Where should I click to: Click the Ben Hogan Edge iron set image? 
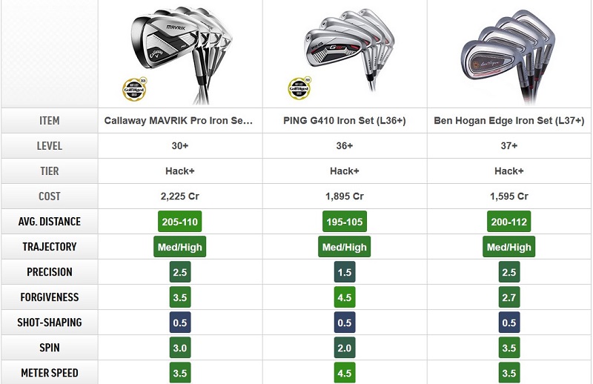pos(508,56)
